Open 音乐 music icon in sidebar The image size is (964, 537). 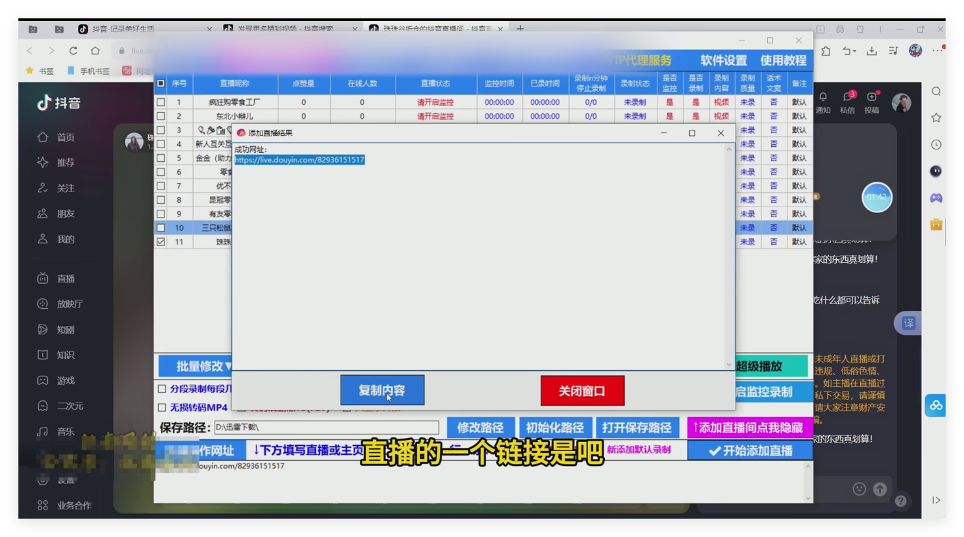pos(43,431)
